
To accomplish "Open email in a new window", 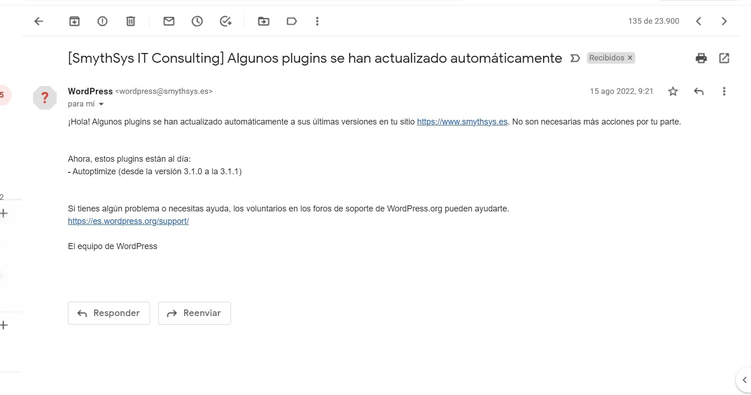I will point(724,58).
